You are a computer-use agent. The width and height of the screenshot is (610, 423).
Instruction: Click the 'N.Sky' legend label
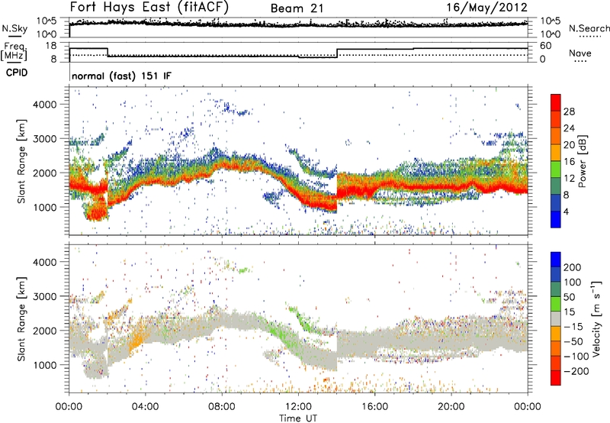click(x=14, y=28)
